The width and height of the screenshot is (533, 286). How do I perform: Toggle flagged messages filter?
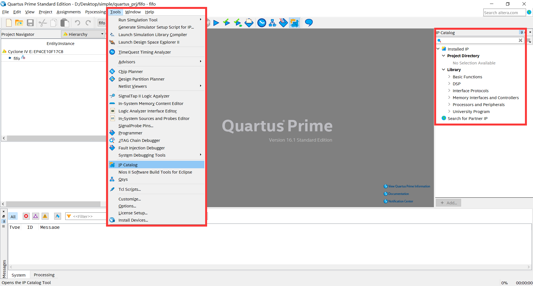tap(57, 216)
